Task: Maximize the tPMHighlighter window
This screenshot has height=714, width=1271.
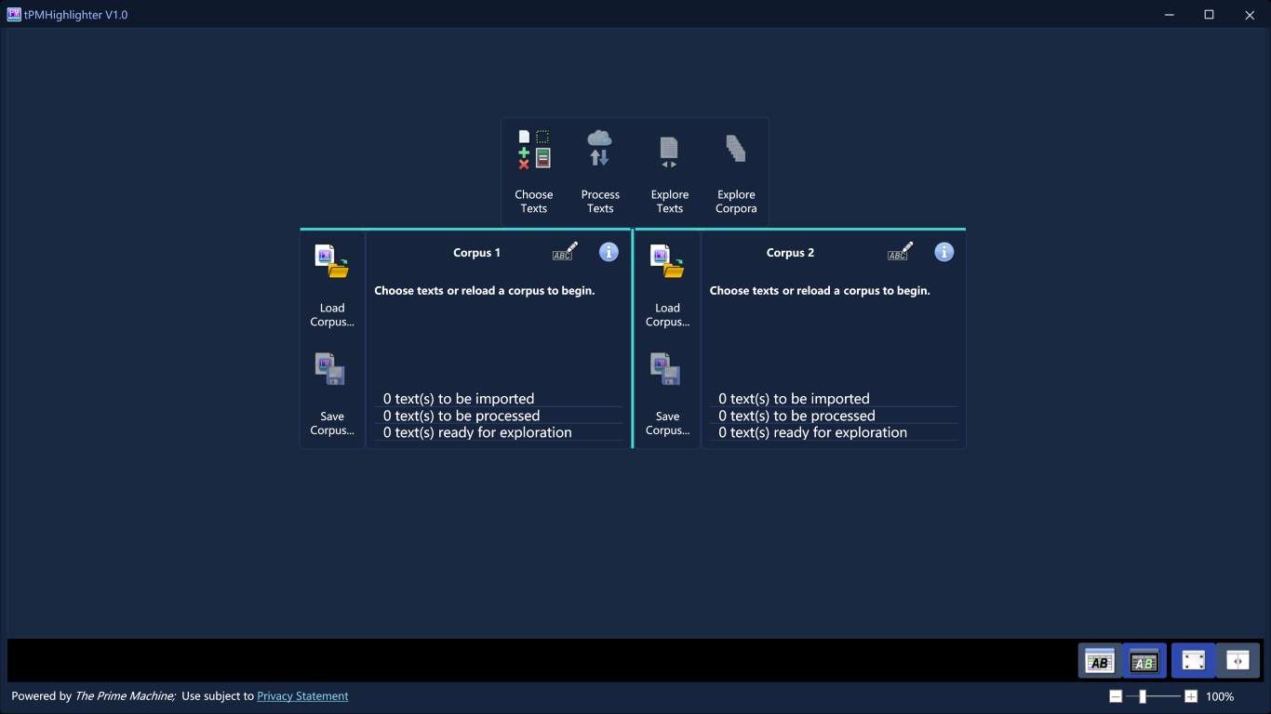Action: (x=1210, y=14)
